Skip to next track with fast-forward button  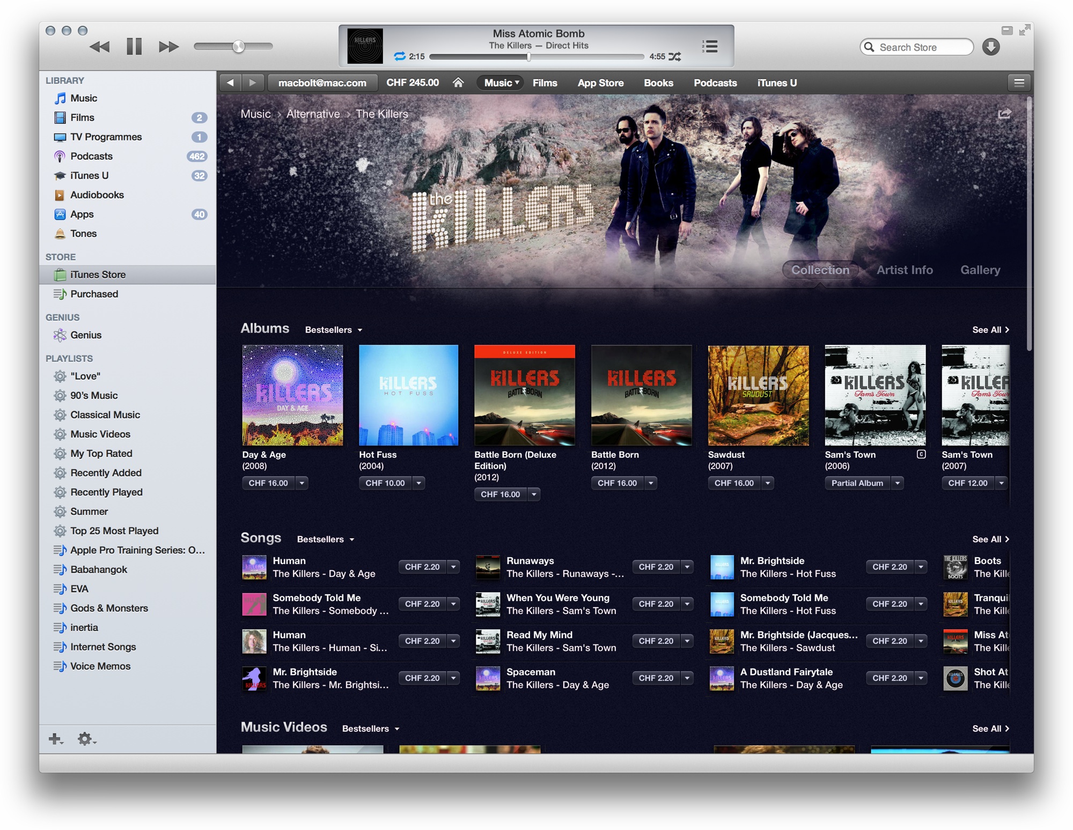[168, 47]
